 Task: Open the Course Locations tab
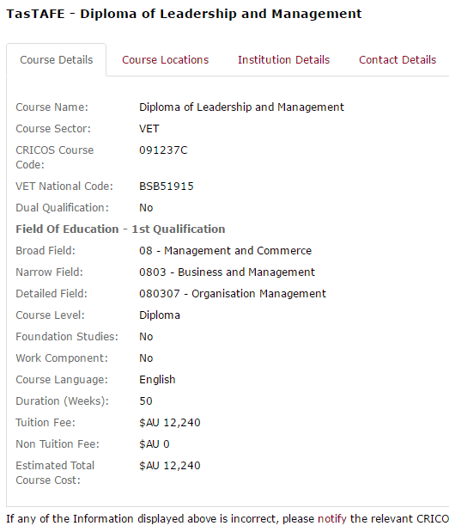pos(166,59)
